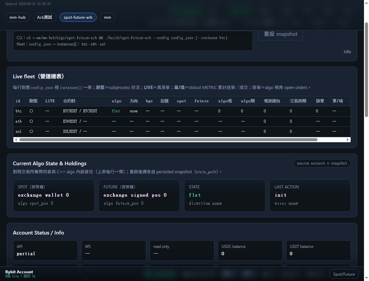Screen dimensions: 369x281
Task: Click the Updated 2026/09/12 timestamp
Action: (x=28, y=4)
